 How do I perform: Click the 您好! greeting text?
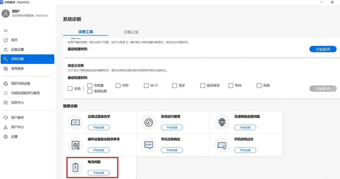tap(16, 11)
